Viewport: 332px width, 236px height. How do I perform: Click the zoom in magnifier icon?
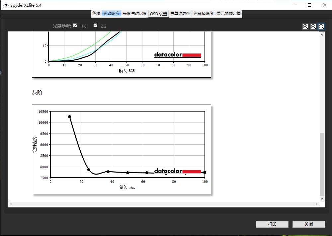tap(305, 27)
